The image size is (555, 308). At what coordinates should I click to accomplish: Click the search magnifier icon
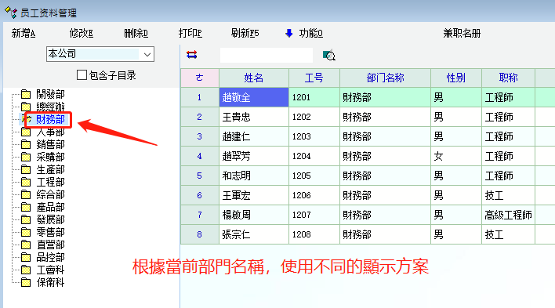point(328,55)
